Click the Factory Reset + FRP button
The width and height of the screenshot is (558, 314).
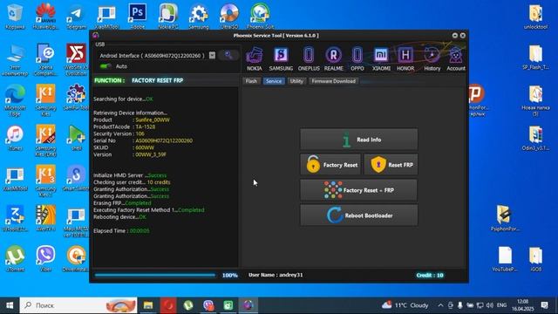tap(358, 190)
